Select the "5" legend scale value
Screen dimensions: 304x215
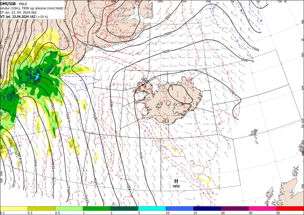139,213
